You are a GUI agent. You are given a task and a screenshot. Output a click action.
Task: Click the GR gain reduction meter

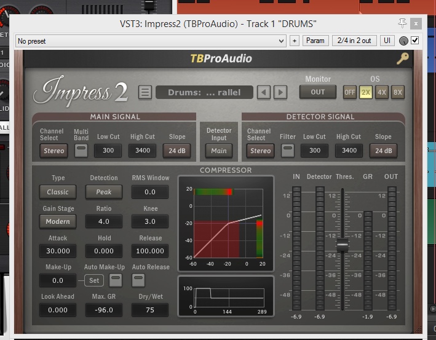(x=368, y=261)
